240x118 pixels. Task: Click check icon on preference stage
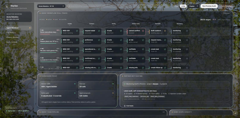99,40
